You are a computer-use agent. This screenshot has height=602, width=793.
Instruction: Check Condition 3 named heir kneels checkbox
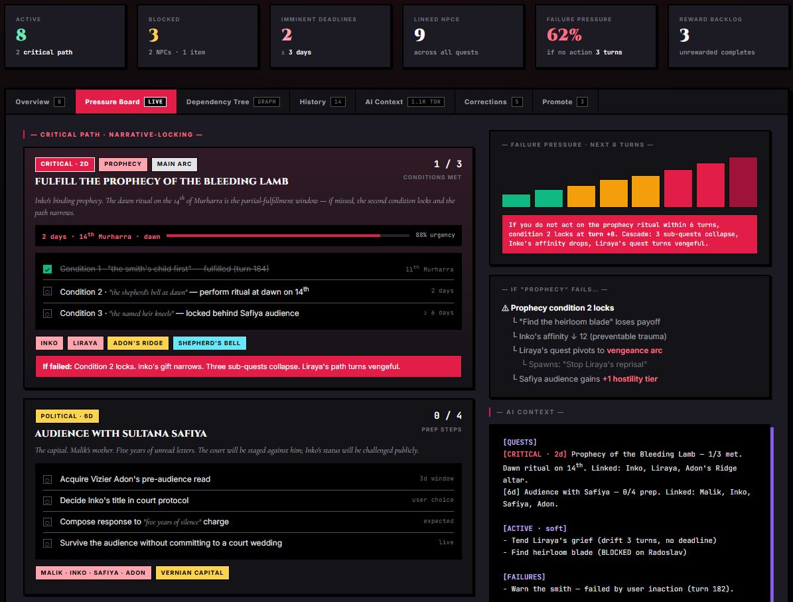pos(48,314)
